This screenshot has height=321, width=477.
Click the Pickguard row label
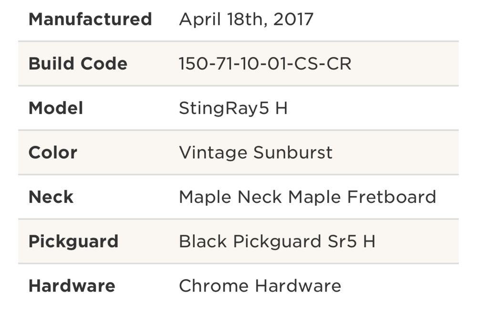[x=73, y=242]
